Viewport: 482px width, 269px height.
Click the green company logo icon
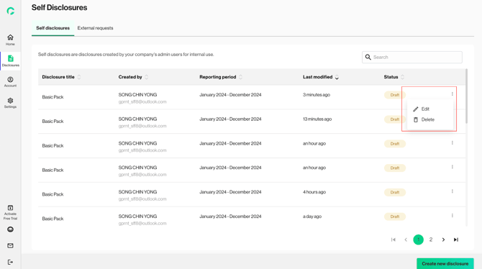[x=11, y=11]
